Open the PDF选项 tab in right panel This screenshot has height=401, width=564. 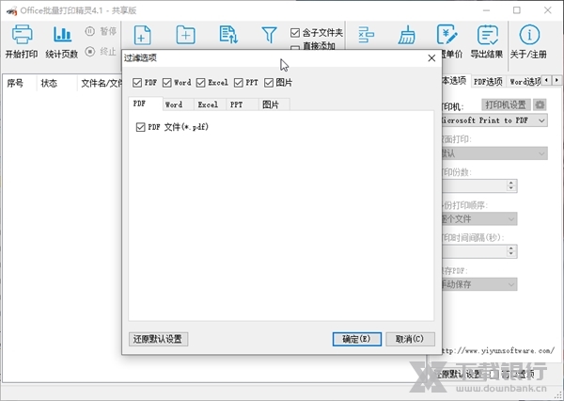(x=488, y=82)
